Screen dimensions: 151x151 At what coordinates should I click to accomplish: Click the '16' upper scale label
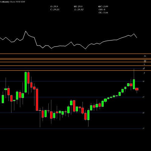tap(145, 56)
